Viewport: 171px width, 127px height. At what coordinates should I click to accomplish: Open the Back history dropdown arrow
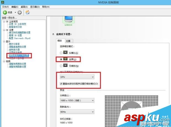click(x=15, y=12)
